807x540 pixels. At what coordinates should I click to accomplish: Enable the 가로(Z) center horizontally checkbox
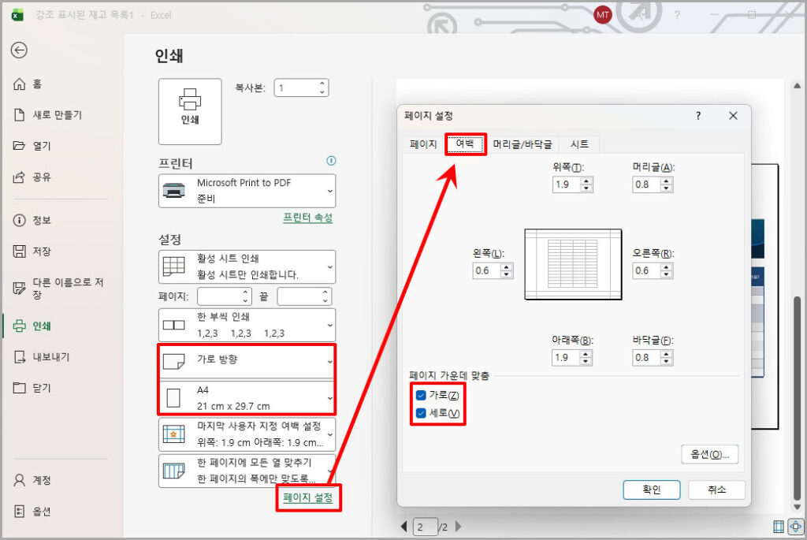point(421,395)
